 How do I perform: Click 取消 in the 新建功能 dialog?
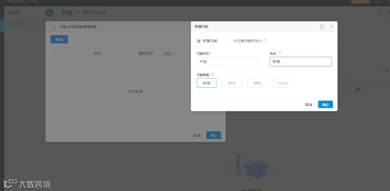click(x=309, y=105)
